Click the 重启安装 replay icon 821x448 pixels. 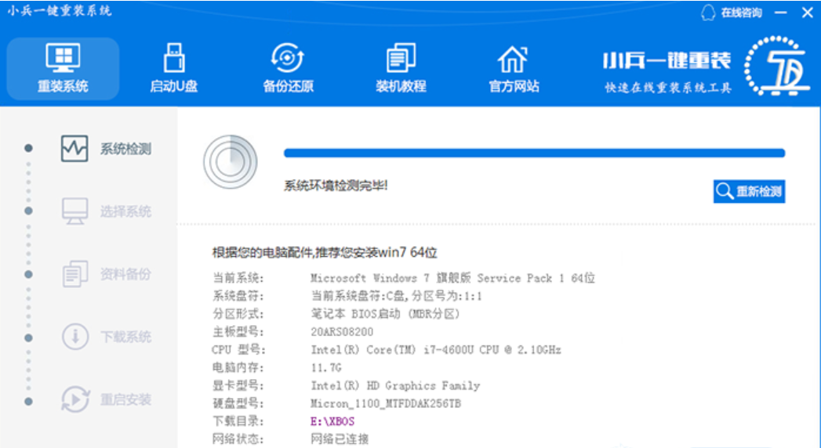point(75,399)
